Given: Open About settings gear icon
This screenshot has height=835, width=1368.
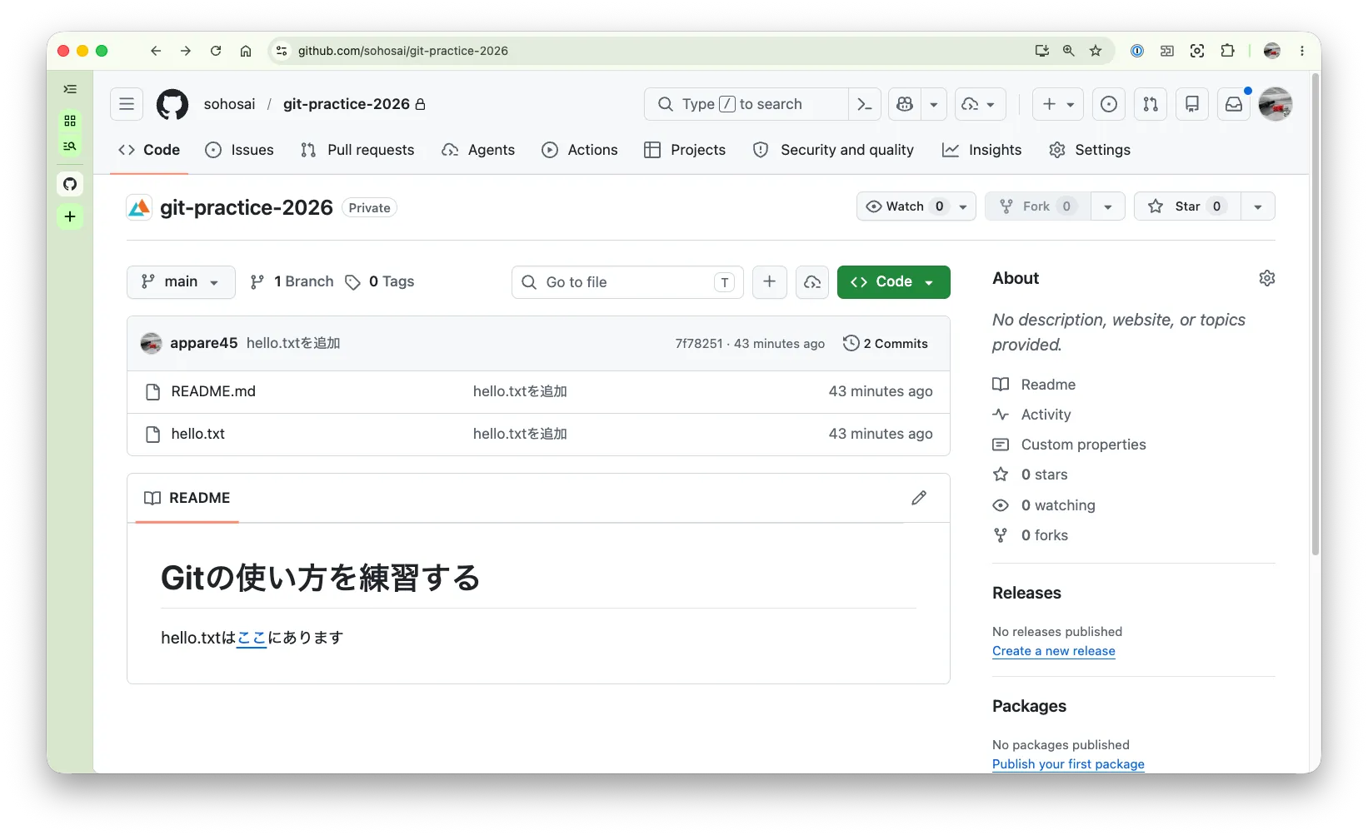Looking at the screenshot, I should coord(1267,278).
